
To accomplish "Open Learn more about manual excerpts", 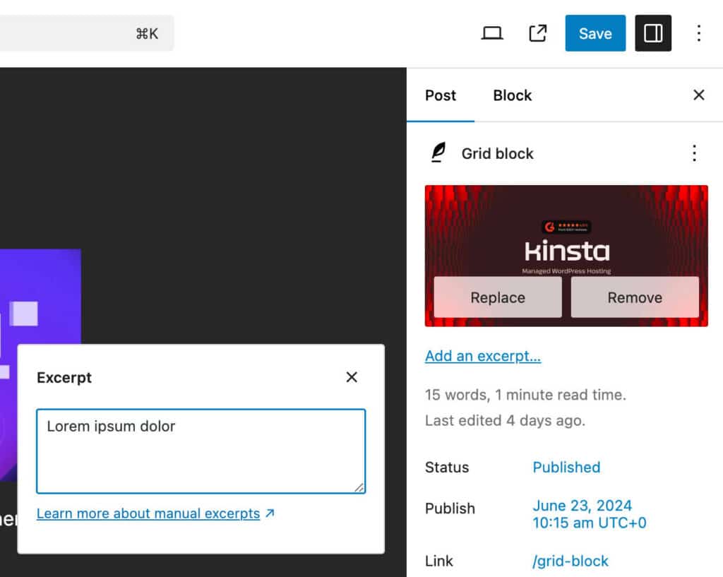I will [148, 513].
